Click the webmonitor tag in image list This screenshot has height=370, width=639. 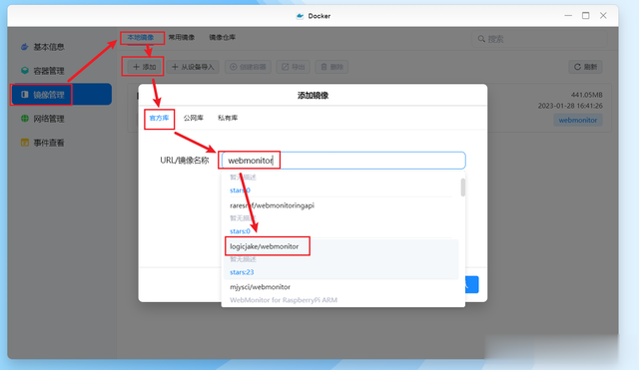578,120
